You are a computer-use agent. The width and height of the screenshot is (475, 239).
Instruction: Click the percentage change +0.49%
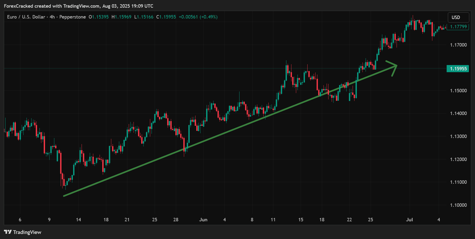click(209, 17)
